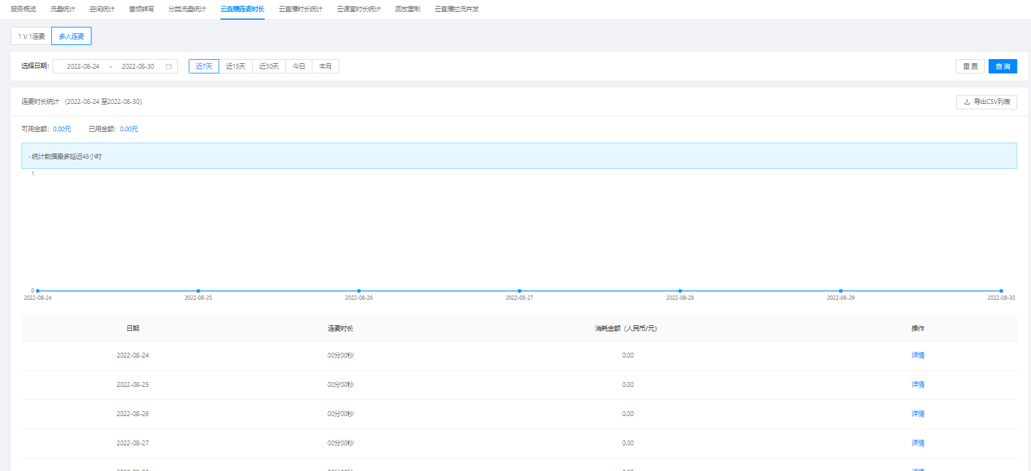The width and height of the screenshot is (1031, 471).
Task: Click the 0.00 amount in 2022-08-27 row
Action: point(628,443)
